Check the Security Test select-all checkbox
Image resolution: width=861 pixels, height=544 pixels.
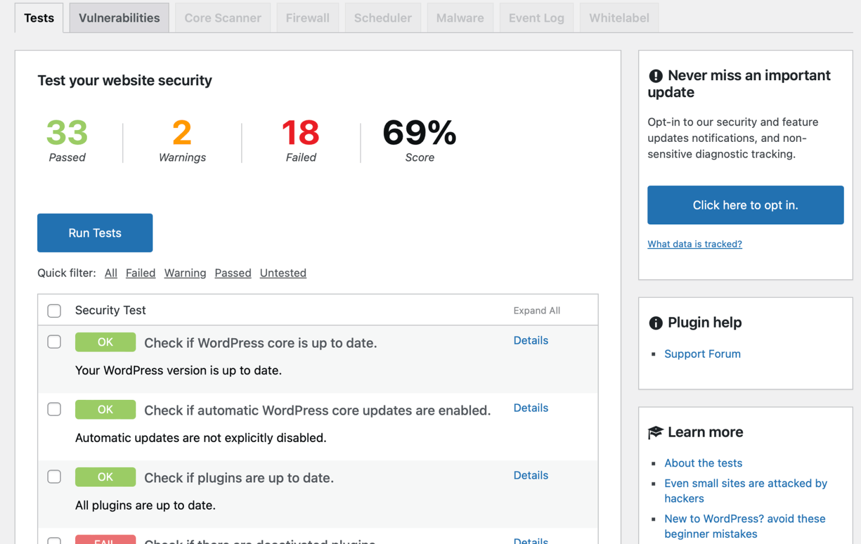(54, 311)
